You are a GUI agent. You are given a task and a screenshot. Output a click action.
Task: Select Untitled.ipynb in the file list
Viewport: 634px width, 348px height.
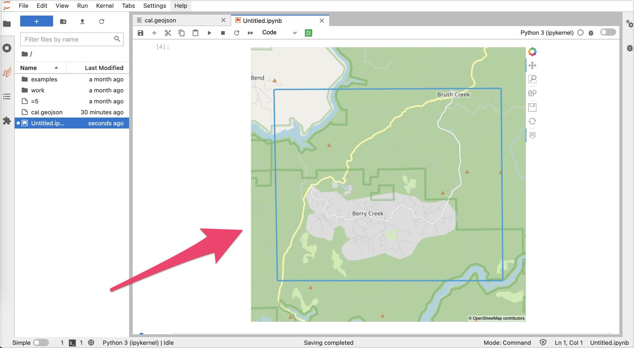pos(72,123)
